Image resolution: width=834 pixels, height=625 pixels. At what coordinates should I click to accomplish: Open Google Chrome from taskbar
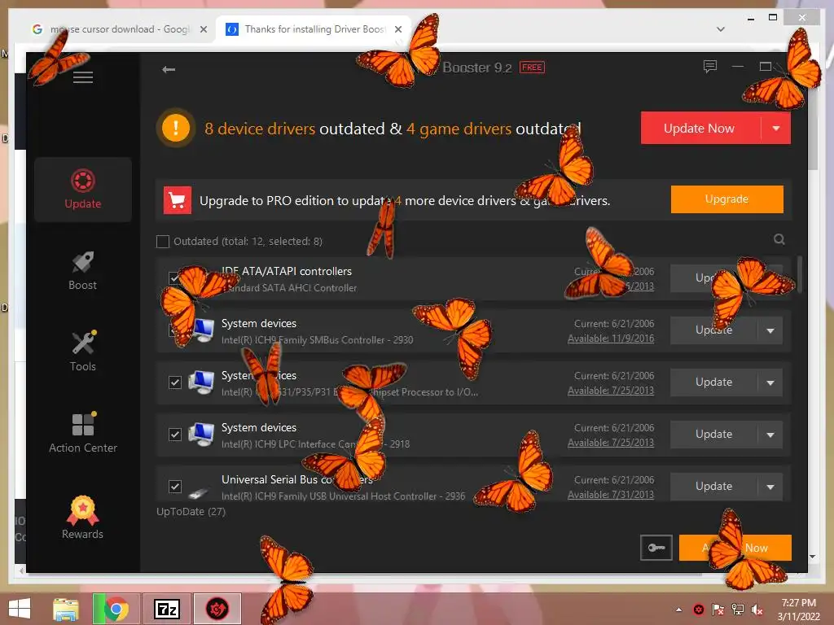[116, 609]
